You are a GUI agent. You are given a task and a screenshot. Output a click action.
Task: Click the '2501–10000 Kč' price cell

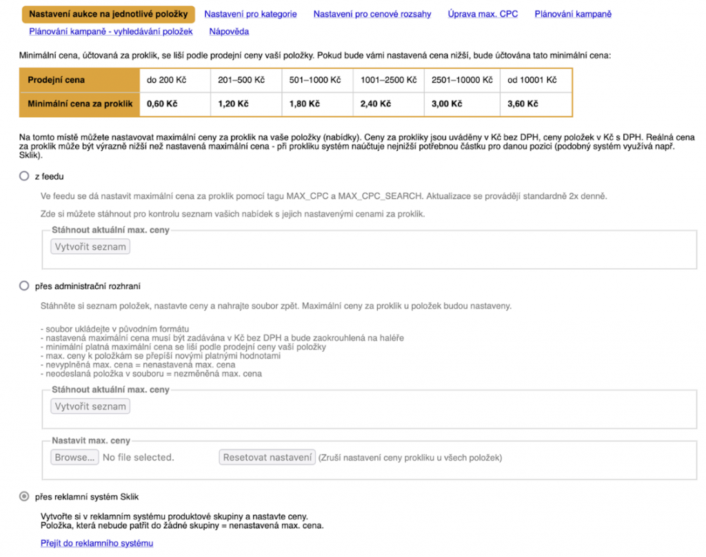[x=462, y=80]
